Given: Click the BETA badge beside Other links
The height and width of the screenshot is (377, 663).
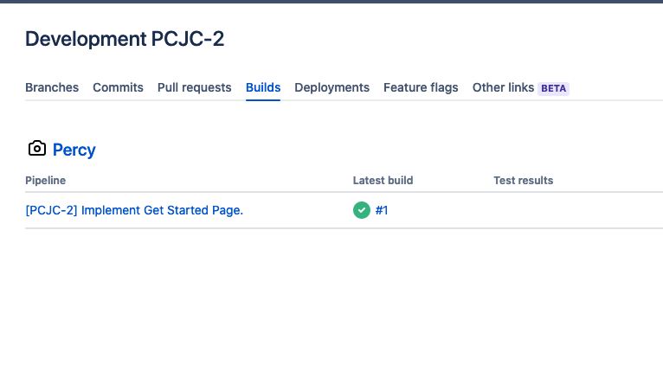Looking at the screenshot, I should click(554, 88).
